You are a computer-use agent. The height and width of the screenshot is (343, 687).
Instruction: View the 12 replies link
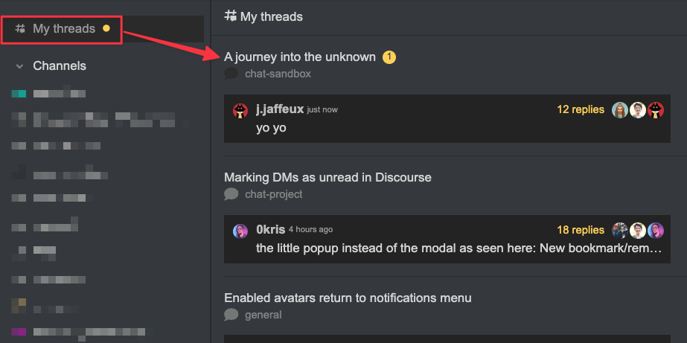581,109
